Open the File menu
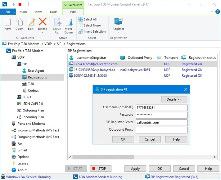221x180 pixels. click(8, 12)
